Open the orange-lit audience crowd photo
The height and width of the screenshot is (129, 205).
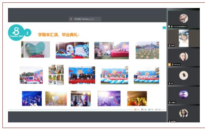(x=137, y=98)
